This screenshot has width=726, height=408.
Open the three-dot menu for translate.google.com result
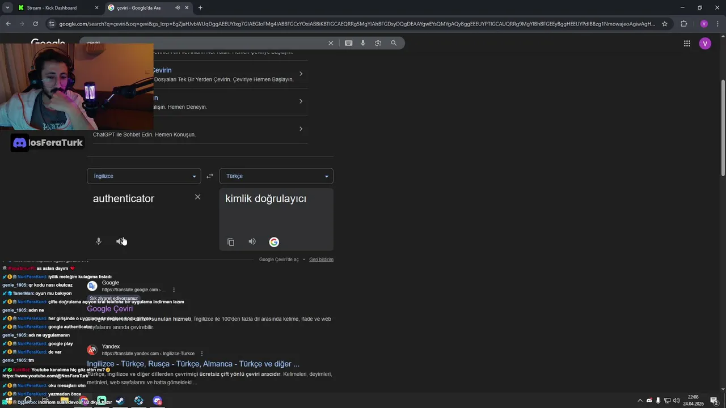(x=174, y=290)
